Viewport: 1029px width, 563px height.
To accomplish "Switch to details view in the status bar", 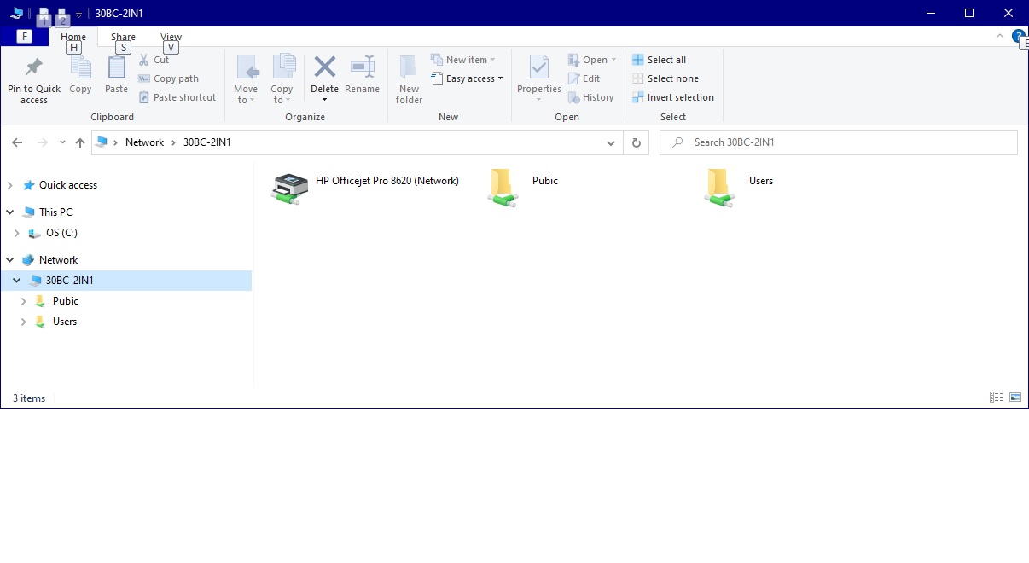I will tap(997, 396).
